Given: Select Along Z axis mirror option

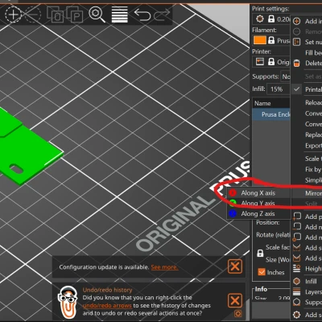Looking at the screenshot, I should (x=258, y=213).
